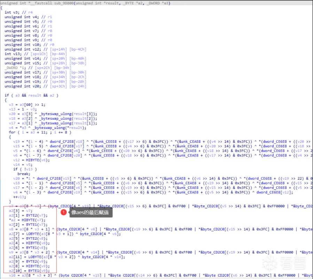Select the 'unsigned int v17; // [sp+30h]' line
This screenshot has height=279, width=313.
(45, 72)
